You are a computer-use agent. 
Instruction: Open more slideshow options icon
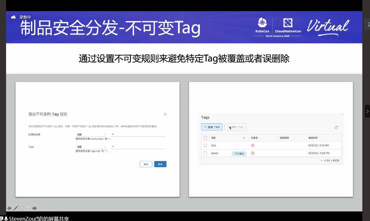28,208
